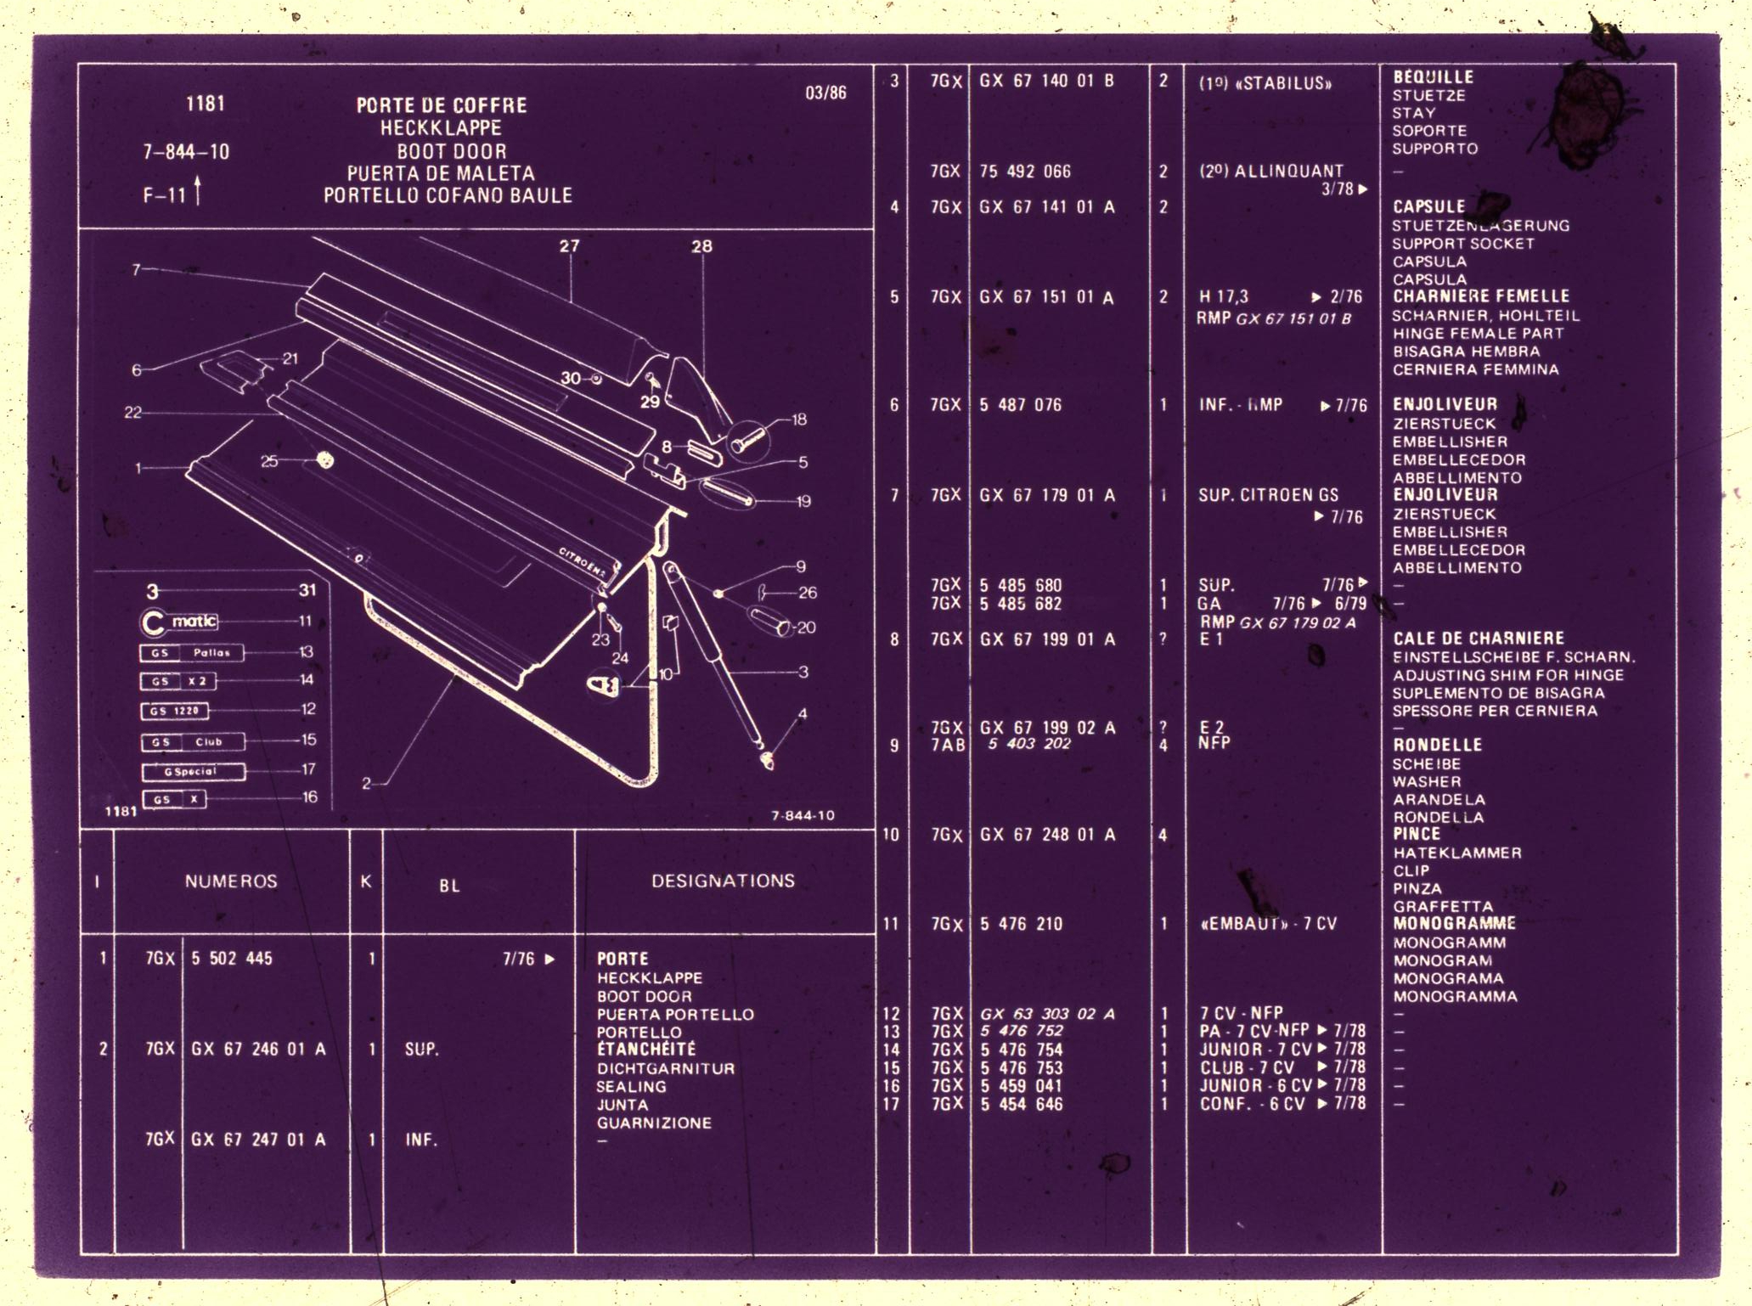Image resolution: width=1752 pixels, height=1306 pixels.
Task: Click the GS 1220 badge drawing
Action: 174,711
